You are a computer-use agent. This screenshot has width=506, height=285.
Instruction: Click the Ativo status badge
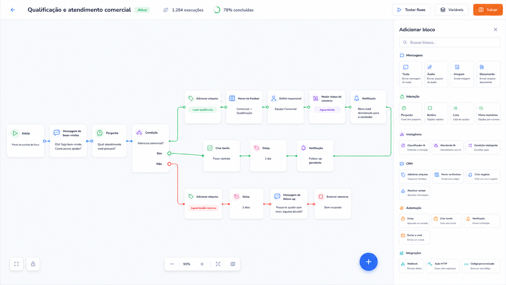142,10
